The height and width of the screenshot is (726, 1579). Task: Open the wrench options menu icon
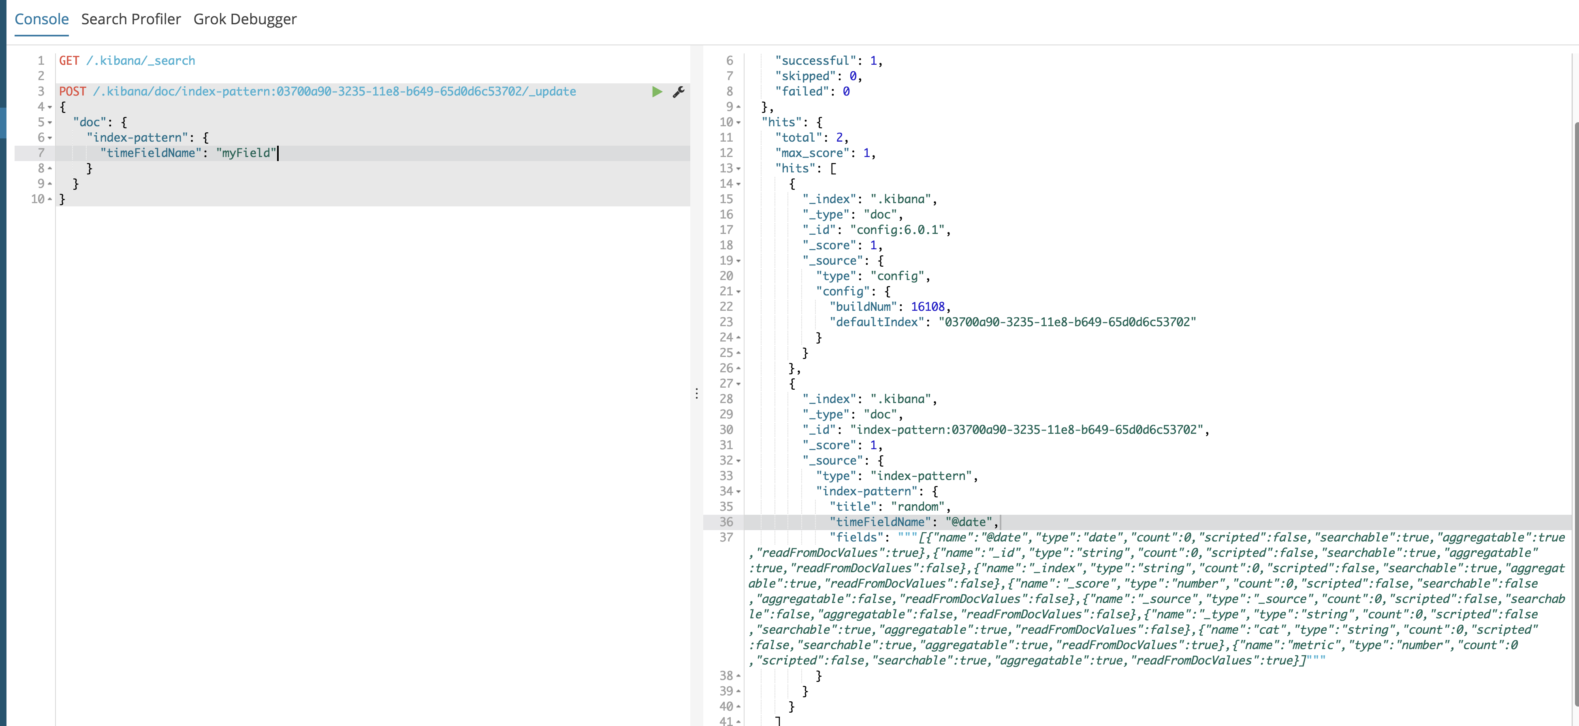coord(678,92)
